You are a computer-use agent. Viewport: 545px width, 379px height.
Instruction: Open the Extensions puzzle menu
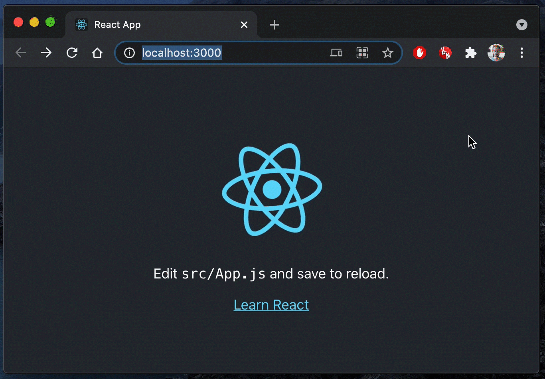click(471, 53)
